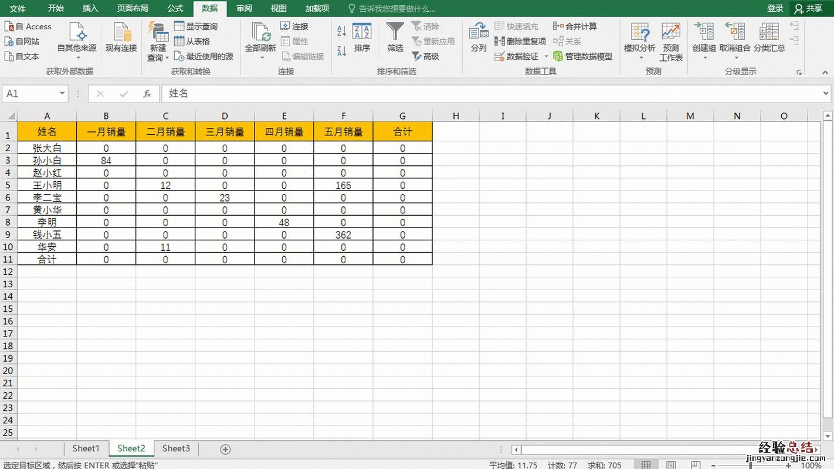Import data from website (自网站)
Viewport: 834px width, 469px height.
[22, 42]
